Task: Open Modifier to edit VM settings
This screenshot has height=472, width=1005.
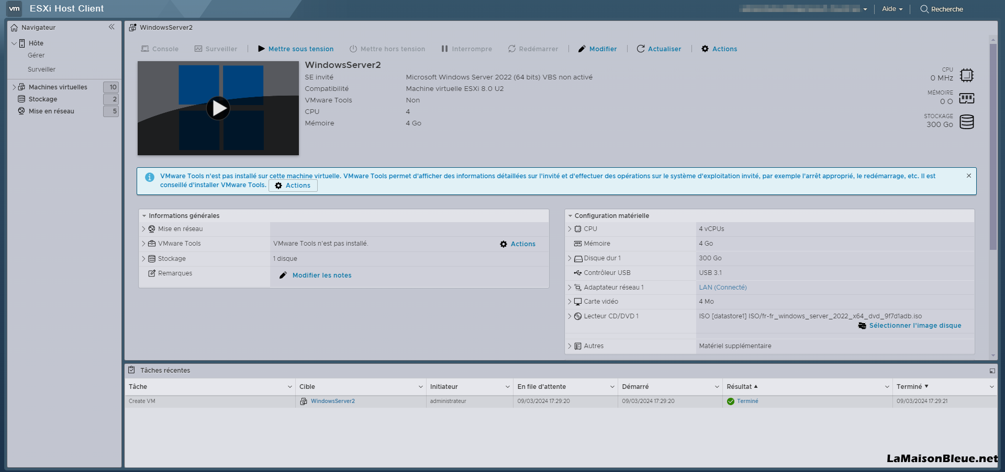Action: coord(597,49)
